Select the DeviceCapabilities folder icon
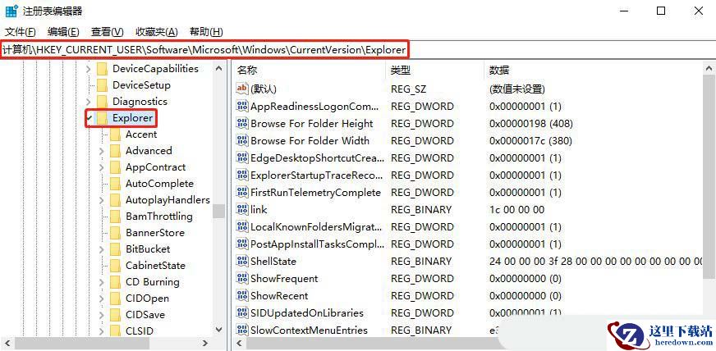 (103, 69)
